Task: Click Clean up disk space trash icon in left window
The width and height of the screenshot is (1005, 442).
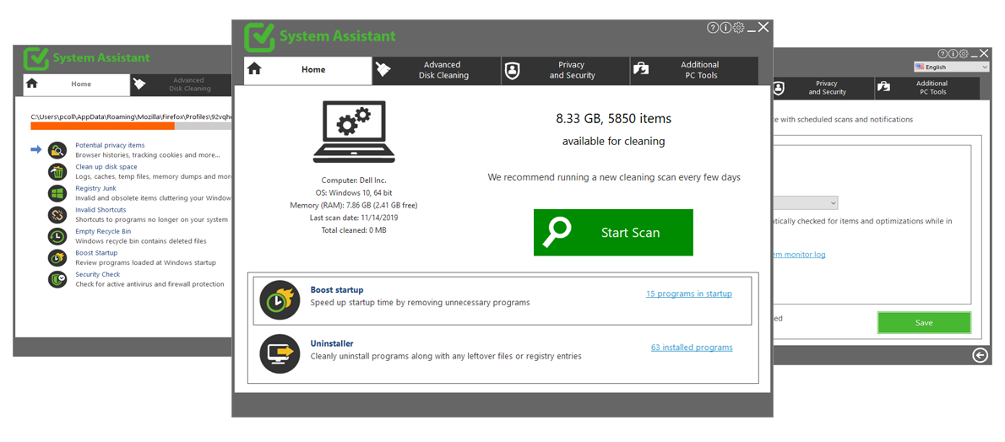Action: click(x=57, y=172)
